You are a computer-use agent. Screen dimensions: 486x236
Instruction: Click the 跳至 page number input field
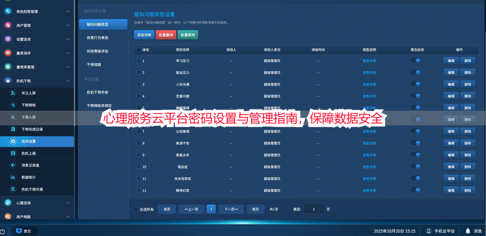(x=313, y=209)
